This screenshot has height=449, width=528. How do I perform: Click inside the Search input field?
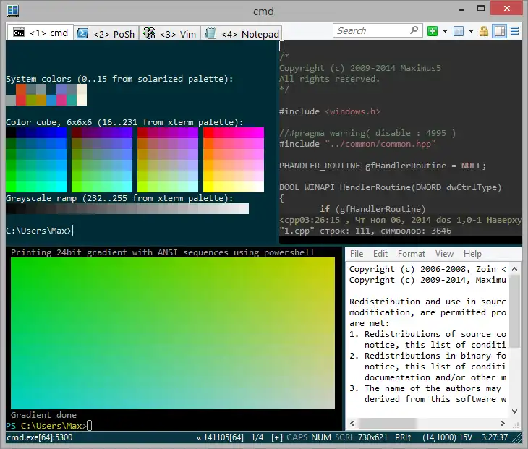(x=371, y=31)
